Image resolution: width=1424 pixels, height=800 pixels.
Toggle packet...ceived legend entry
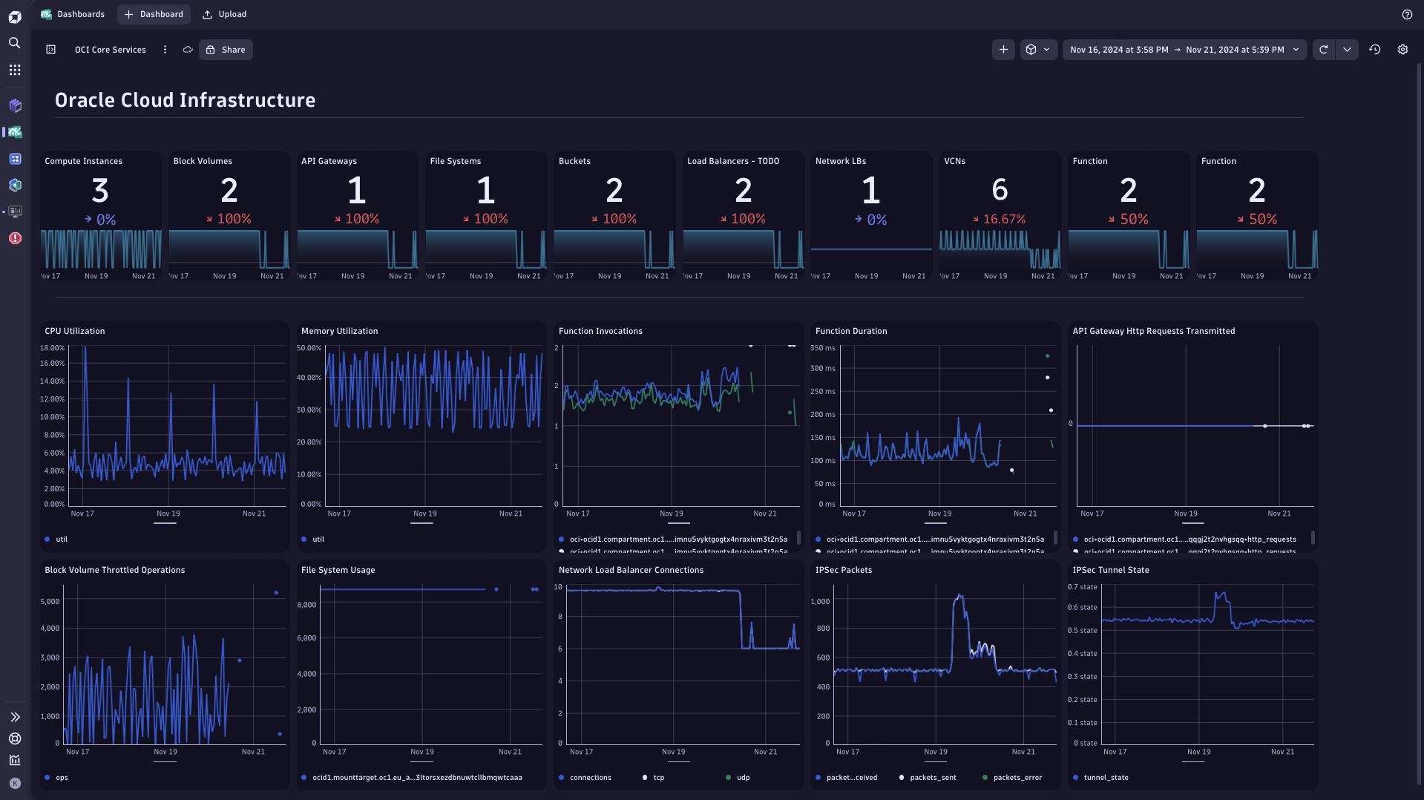846,778
